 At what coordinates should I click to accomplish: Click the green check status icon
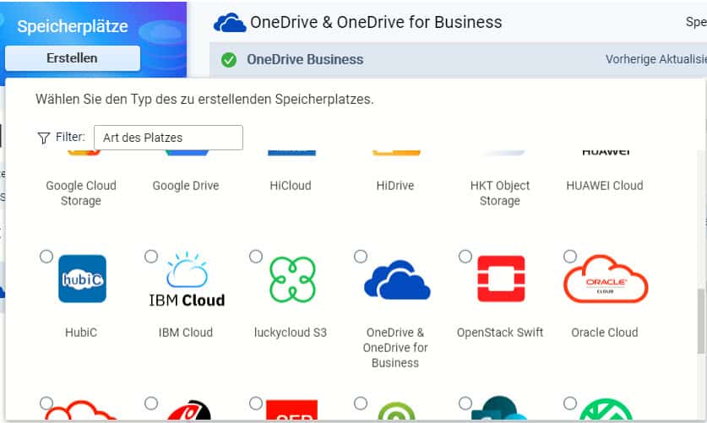pyautogui.click(x=229, y=59)
